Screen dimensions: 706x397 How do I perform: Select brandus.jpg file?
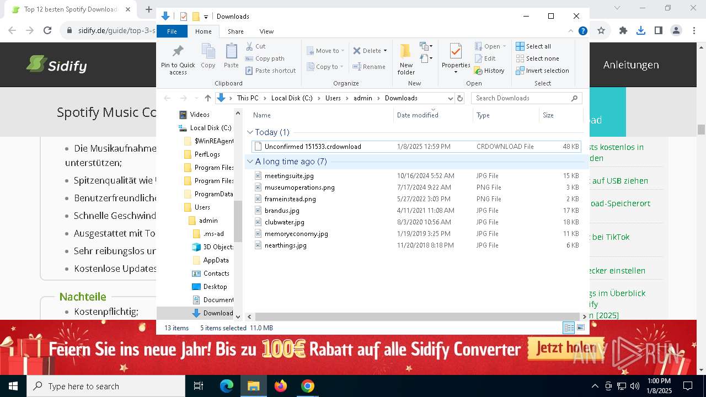pos(416,211)
